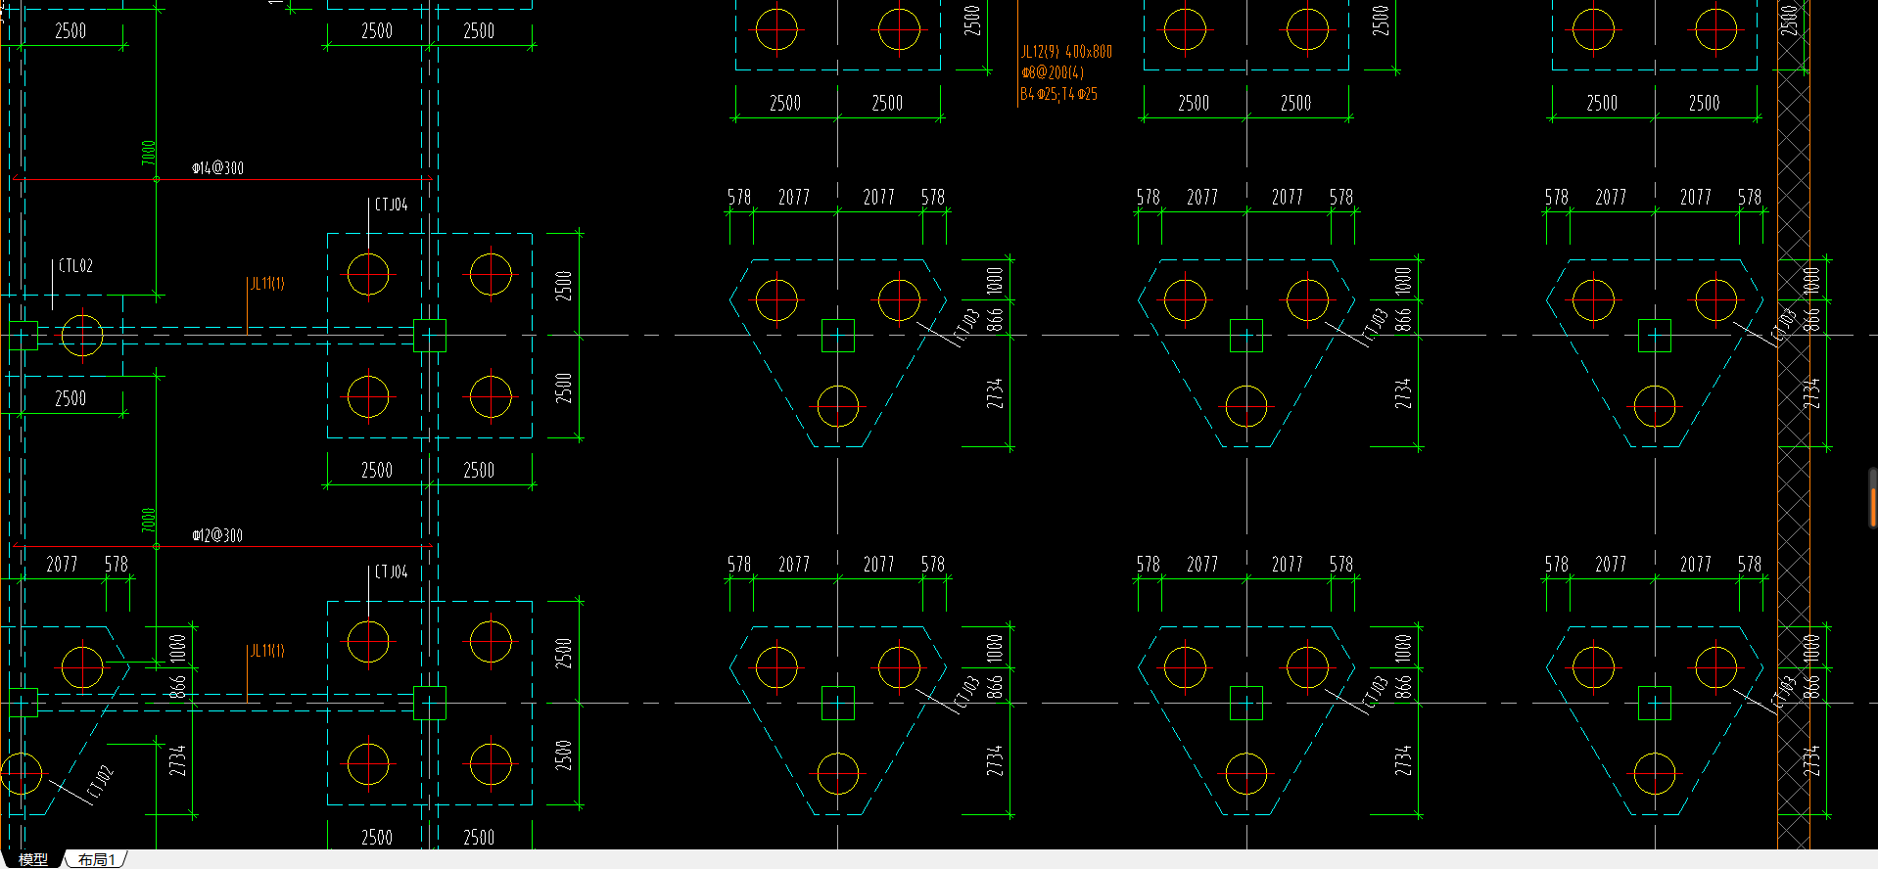Select the CTL02 pile cap label

[75, 266]
